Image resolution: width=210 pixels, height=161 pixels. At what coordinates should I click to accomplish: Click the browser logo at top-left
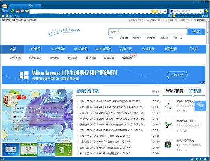pos(5,6)
